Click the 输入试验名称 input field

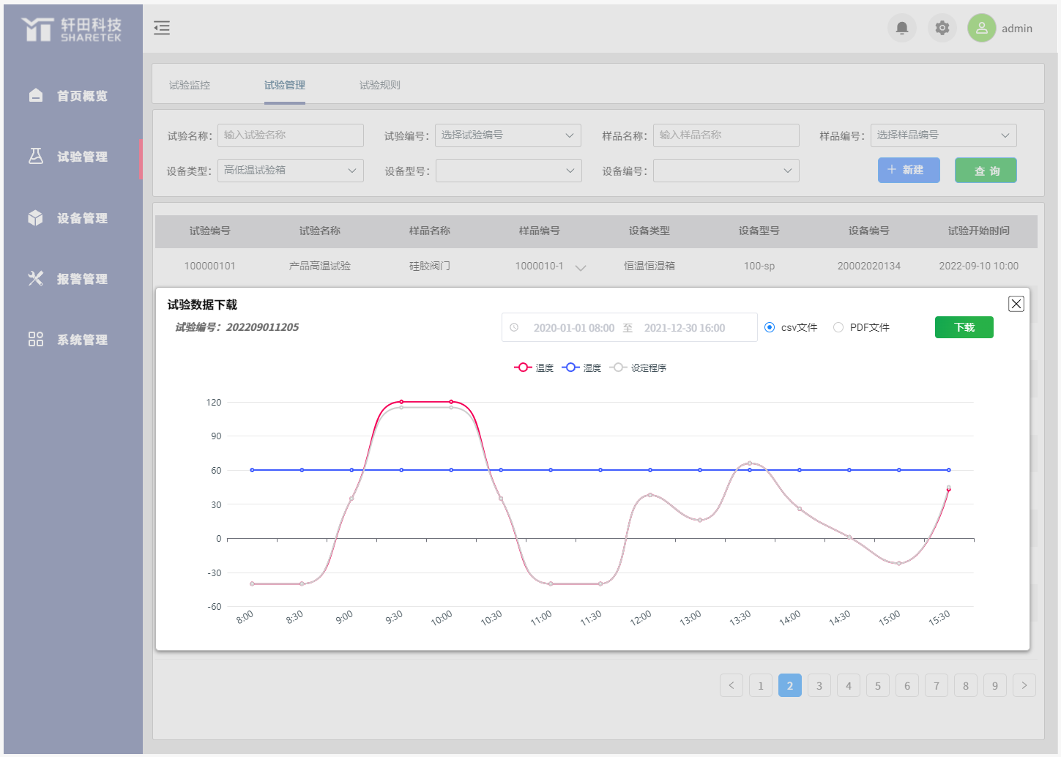click(290, 135)
